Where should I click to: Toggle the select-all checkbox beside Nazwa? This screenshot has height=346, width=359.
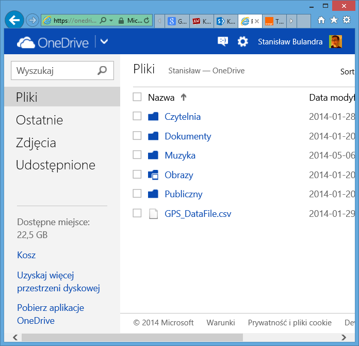coord(137,97)
